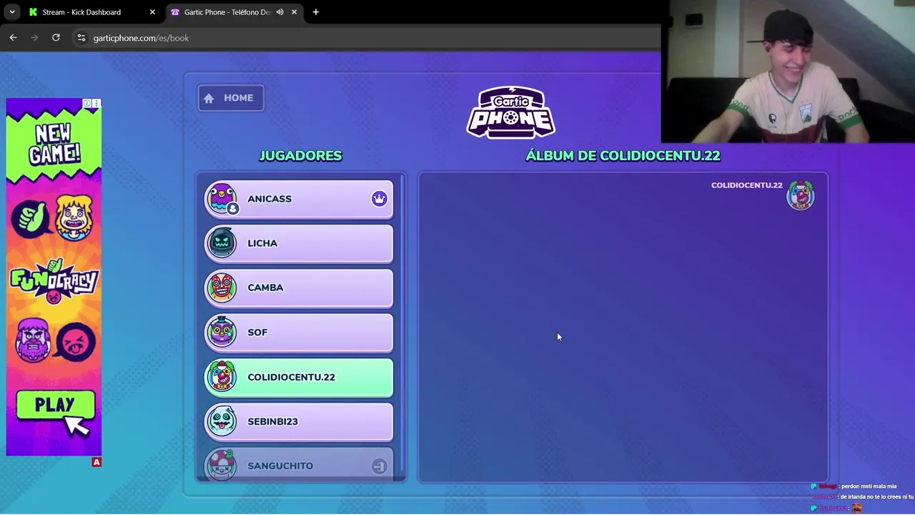
Task: Click the NEW GAME! text in the ad
Action: [x=54, y=144]
